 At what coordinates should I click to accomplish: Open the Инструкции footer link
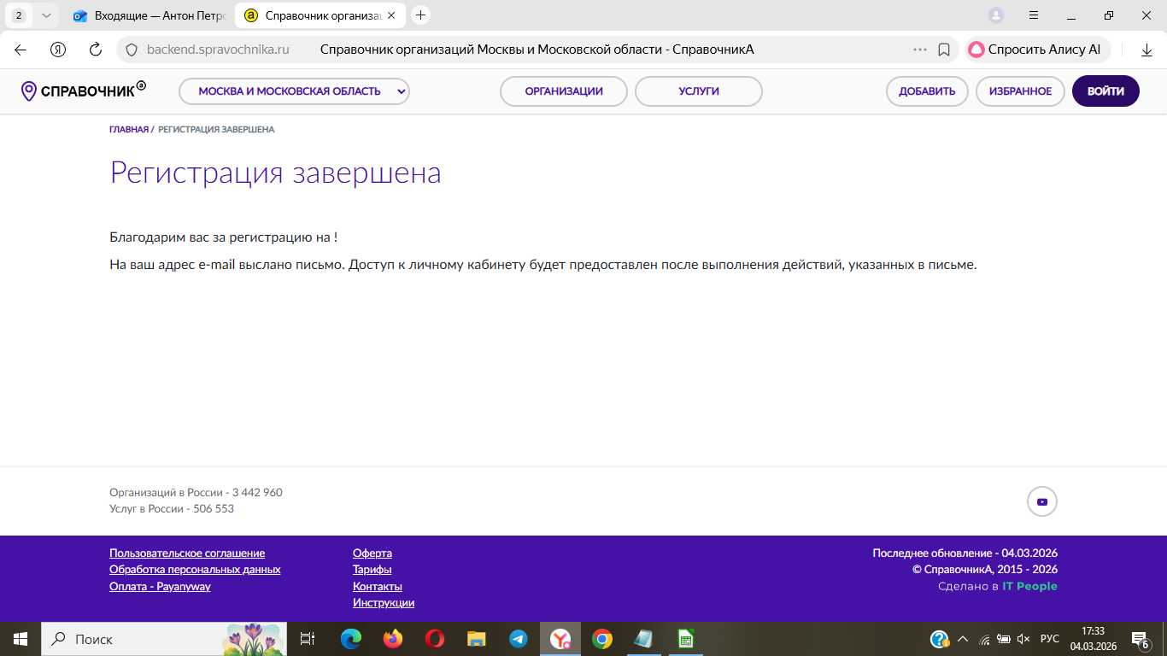click(384, 603)
